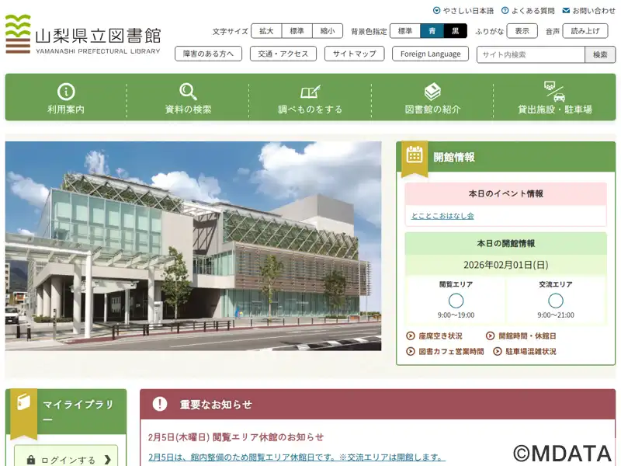The height and width of the screenshot is (466, 621).
Task: Switch background color to 標準
Action: pyautogui.click(x=404, y=31)
